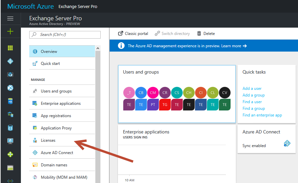The height and width of the screenshot is (183, 298).
Task: Open the Cosmos DB braces icon in the sidebar
Action: (10, 128)
